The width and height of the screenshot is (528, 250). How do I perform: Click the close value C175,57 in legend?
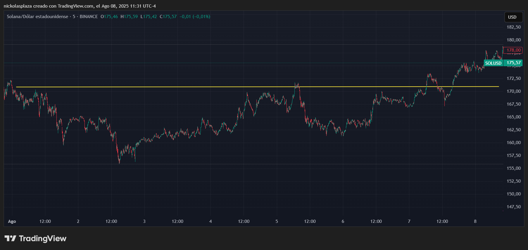[168, 17]
